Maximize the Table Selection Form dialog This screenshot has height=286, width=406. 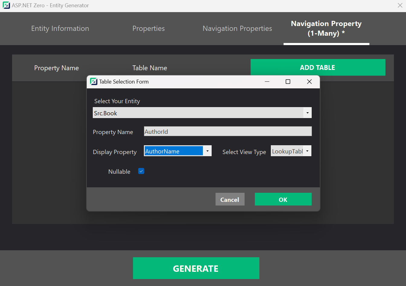[288, 82]
